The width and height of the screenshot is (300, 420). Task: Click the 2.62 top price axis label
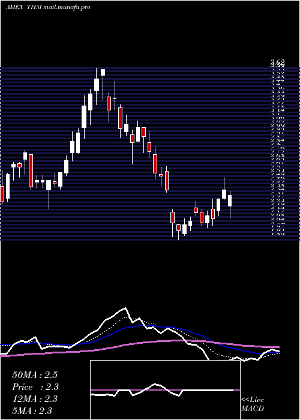coord(277,62)
